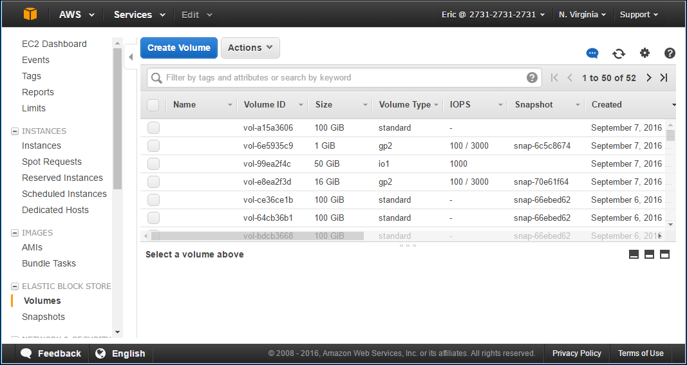Screen dimensions: 687x365
Task: Open the Privacy Policy link
Action: point(577,353)
